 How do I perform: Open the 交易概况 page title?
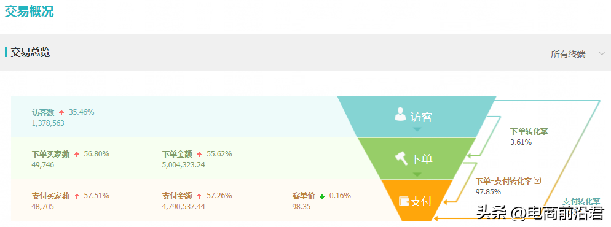[x=30, y=11]
